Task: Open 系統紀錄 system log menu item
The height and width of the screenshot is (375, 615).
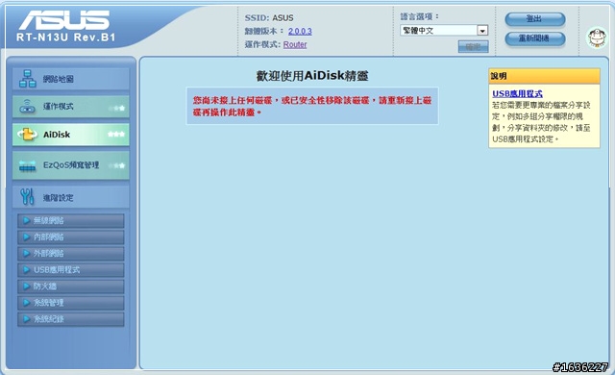Action: pos(71,319)
